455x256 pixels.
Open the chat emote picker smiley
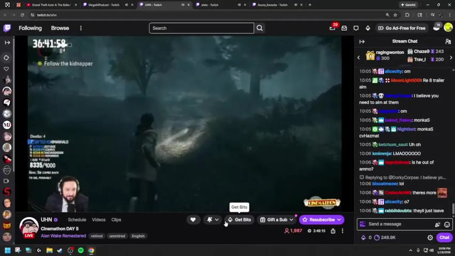coord(447,224)
